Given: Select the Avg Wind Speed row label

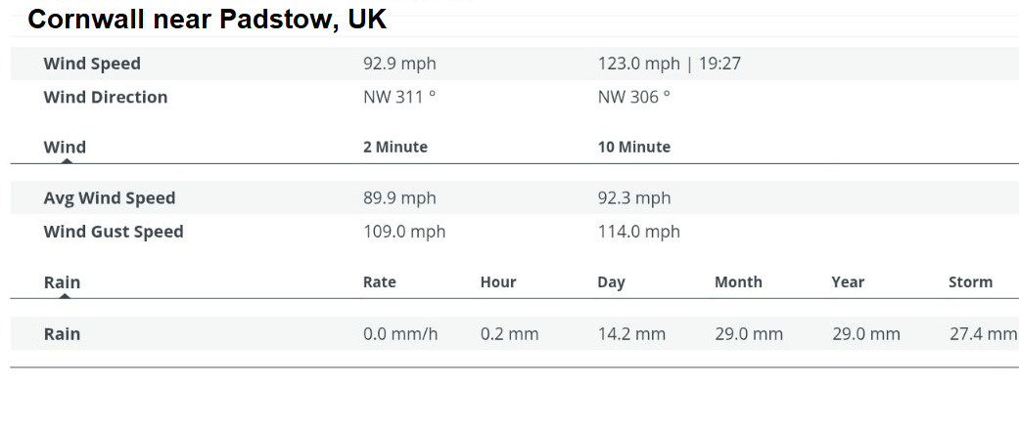Looking at the screenshot, I should coord(110,198).
